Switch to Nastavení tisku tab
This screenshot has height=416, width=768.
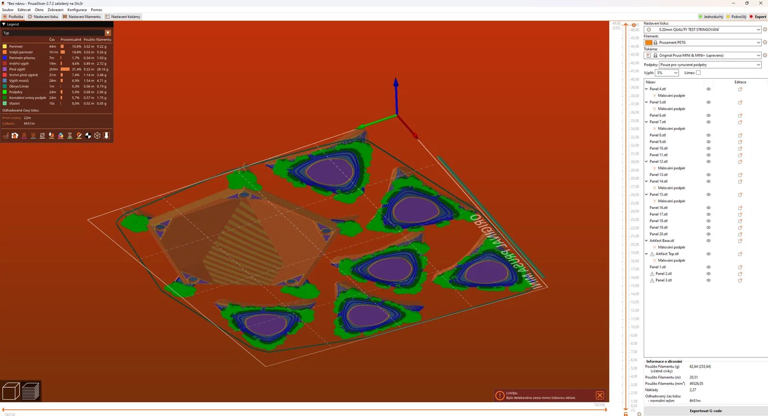(x=43, y=17)
